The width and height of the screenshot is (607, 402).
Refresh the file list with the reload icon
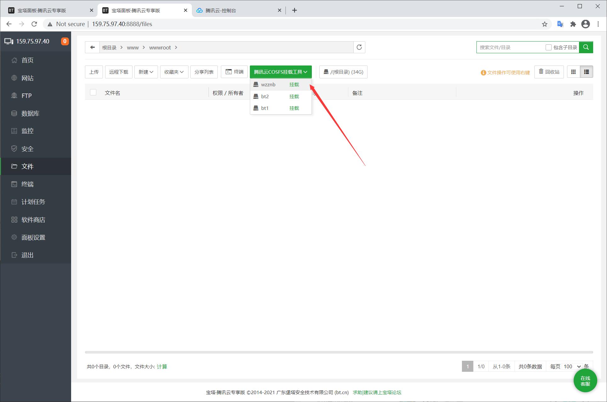[x=359, y=47]
